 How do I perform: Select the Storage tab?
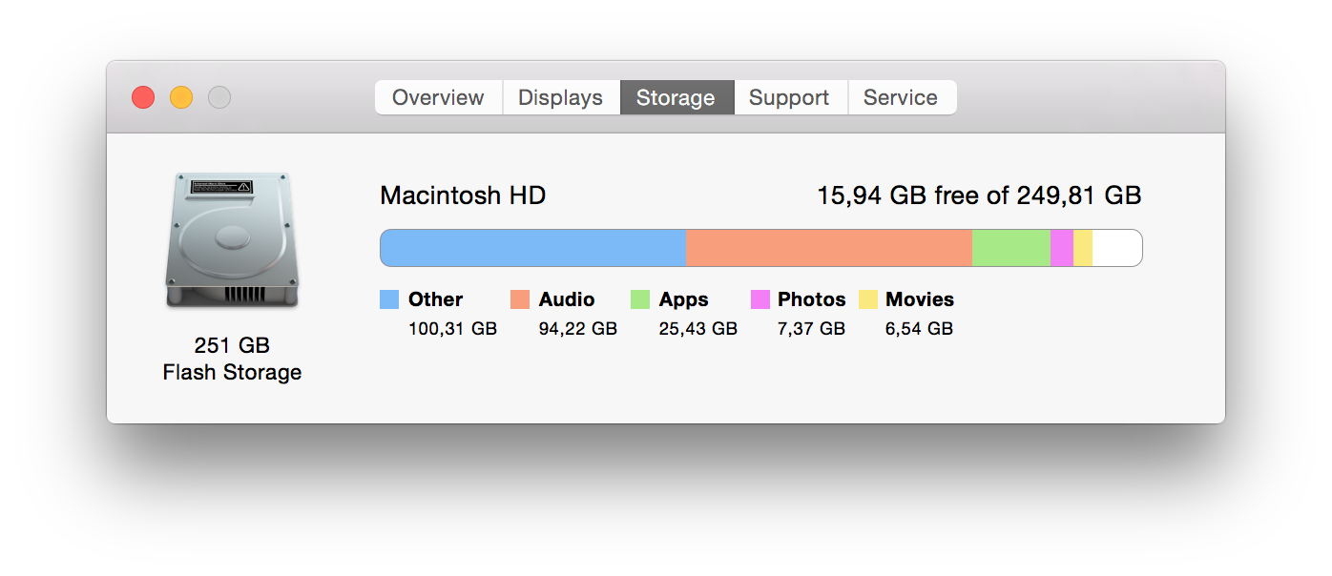click(x=676, y=97)
